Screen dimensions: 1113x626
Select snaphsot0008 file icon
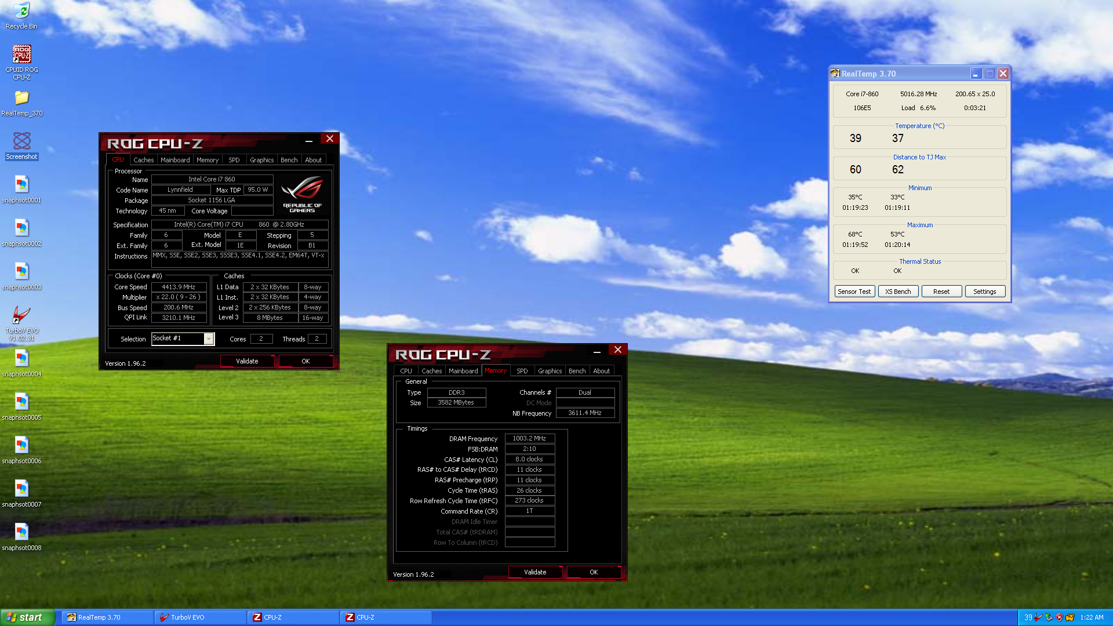coord(21,537)
